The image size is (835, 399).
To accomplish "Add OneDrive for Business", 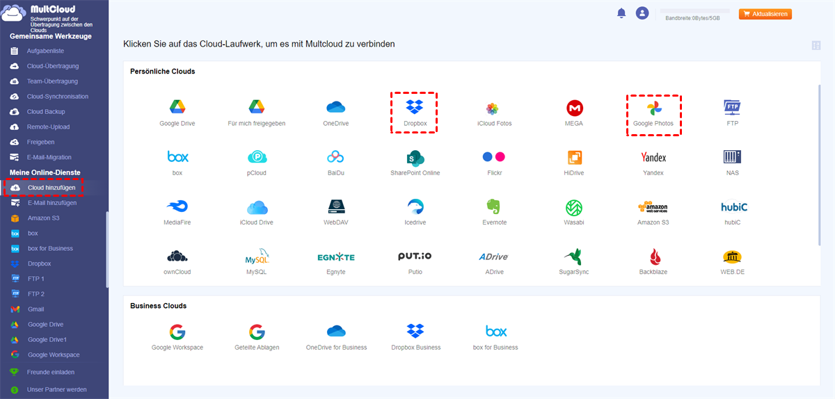I will [x=336, y=331].
